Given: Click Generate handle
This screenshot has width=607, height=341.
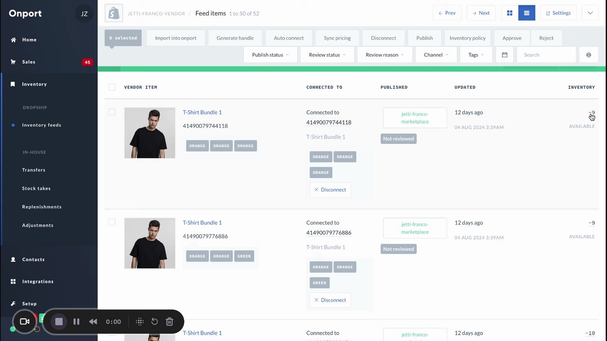Looking at the screenshot, I should coord(235,38).
